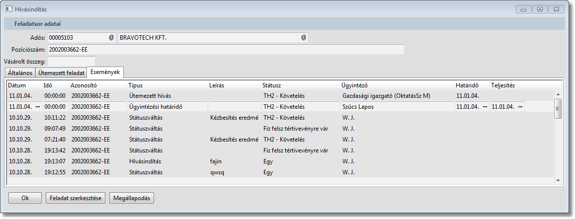Click the fajin description cell
This screenshot has height=219, width=575.
(x=235, y=161)
